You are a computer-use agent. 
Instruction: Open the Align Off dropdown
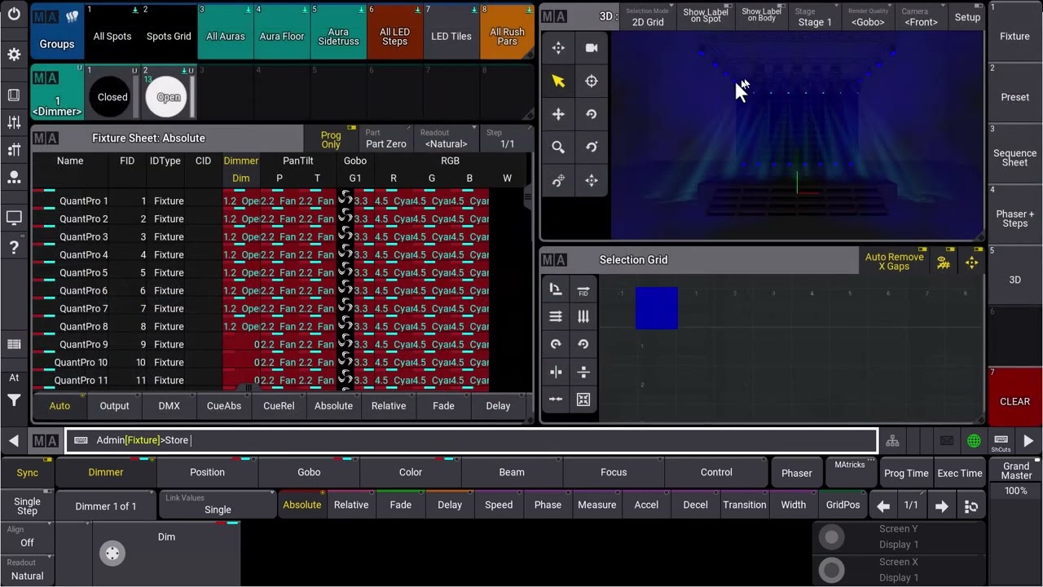point(27,537)
